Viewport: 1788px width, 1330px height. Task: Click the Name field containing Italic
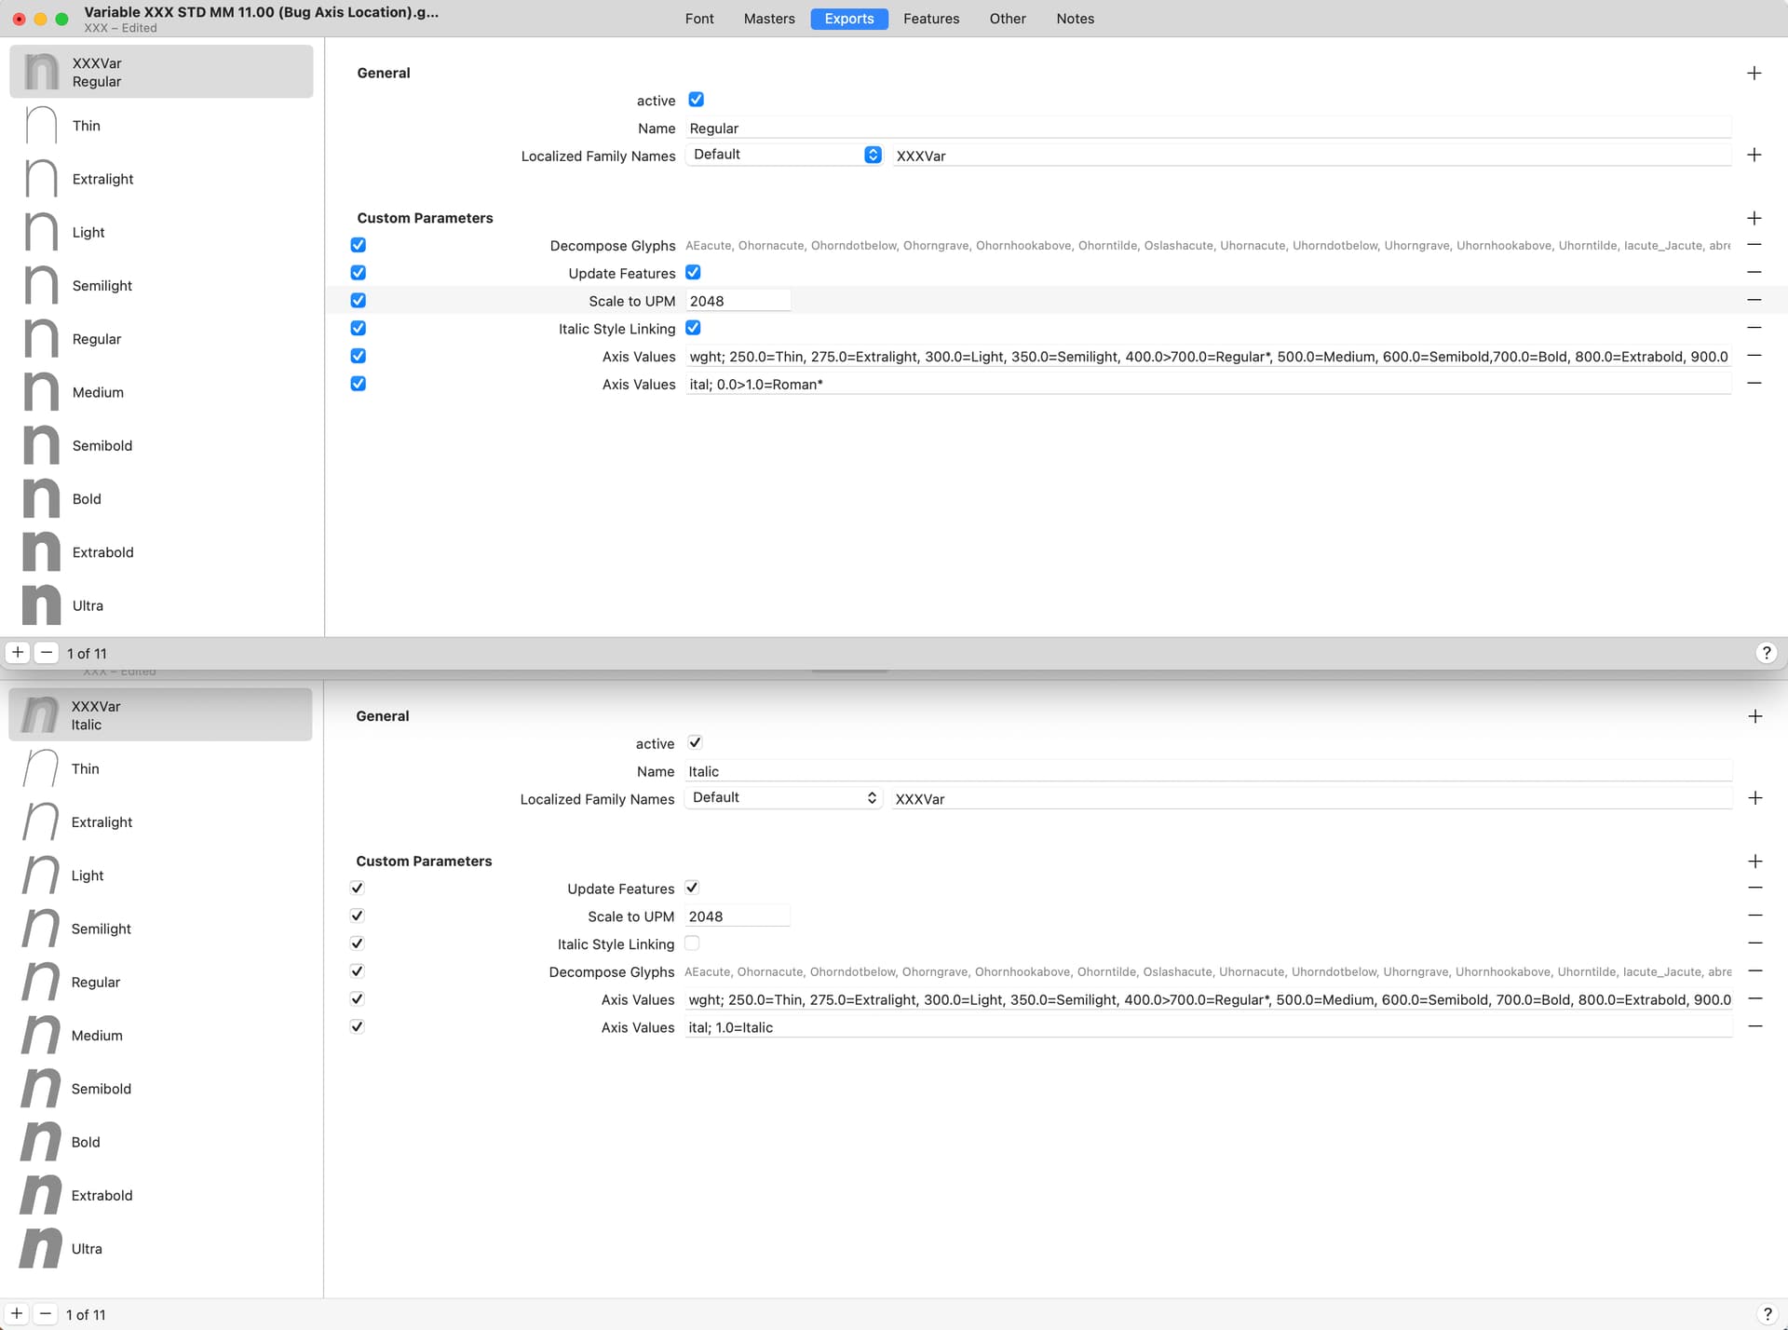pos(1207,771)
